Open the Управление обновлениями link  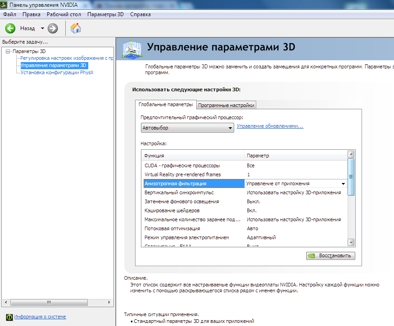tap(270, 126)
